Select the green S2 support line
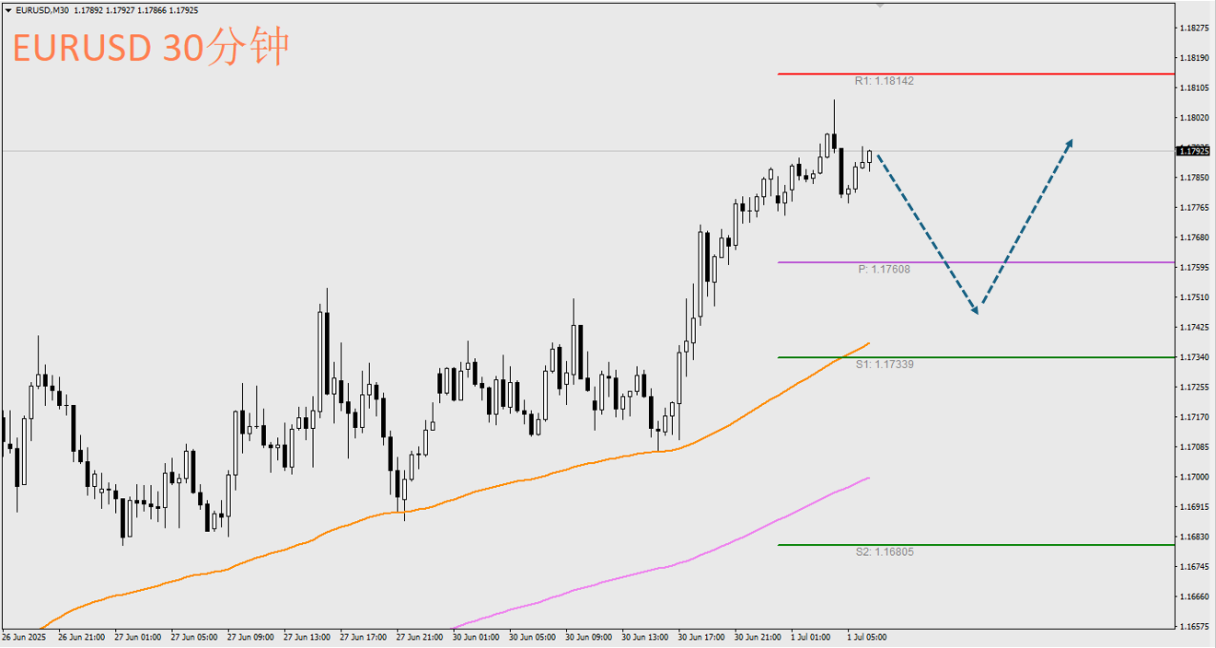This screenshot has height=648, width=1216. pos(1013,545)
